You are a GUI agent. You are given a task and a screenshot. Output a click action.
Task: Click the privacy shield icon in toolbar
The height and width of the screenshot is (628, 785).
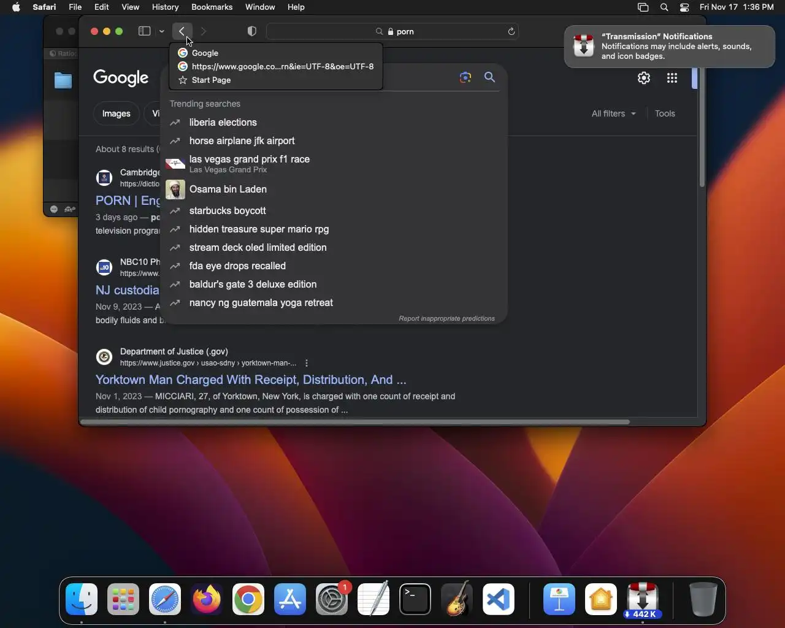(251, 31)
